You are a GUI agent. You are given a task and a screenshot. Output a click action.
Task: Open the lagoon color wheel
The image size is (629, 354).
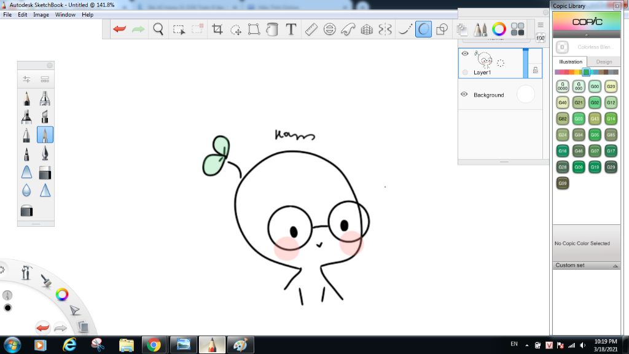(62, 294)
